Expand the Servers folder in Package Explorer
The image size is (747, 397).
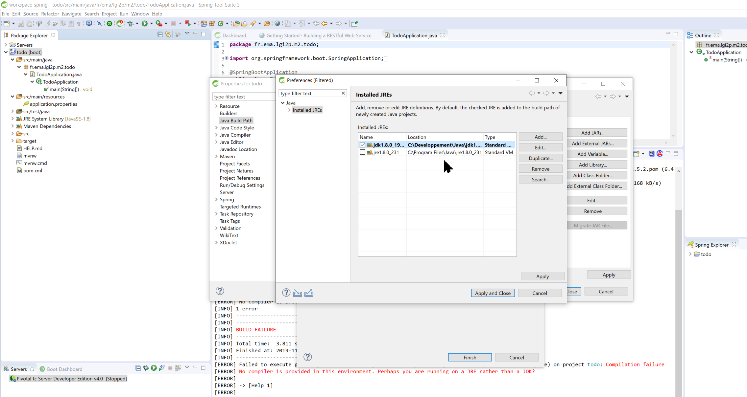[x=6, y=45]
